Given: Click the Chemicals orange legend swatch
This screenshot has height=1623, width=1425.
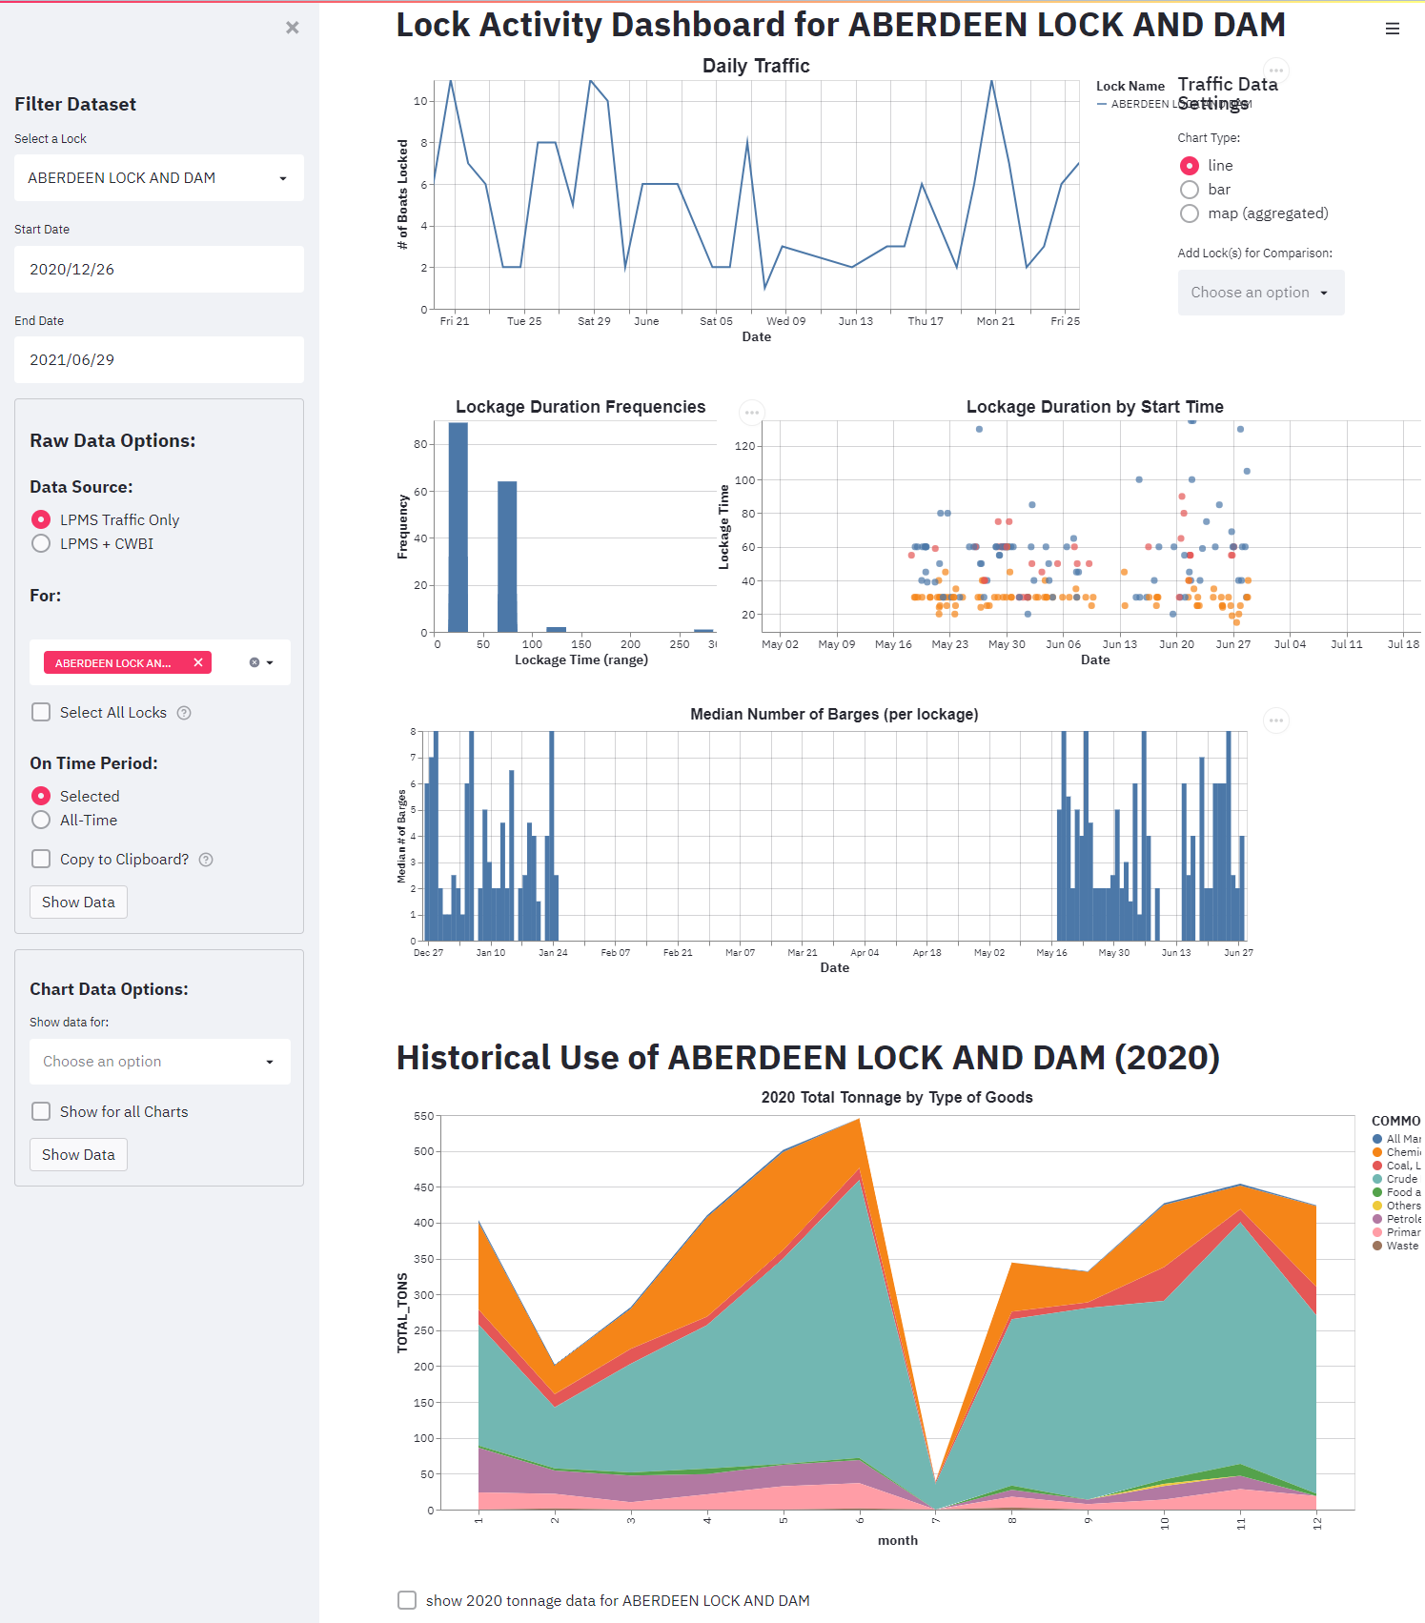Looking at the screenshot, I should [x=1377, y=1152].
